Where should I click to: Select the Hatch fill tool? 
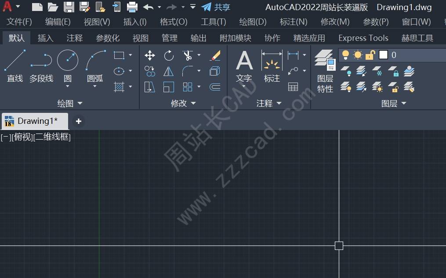119,87
